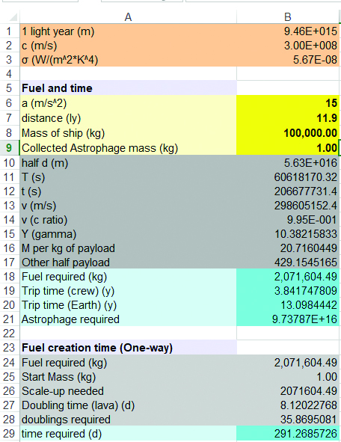The width and height of the screenshot is (341, 442).
Task: Click 'M per kg of payload' cell
Action: tap(128, 248)
